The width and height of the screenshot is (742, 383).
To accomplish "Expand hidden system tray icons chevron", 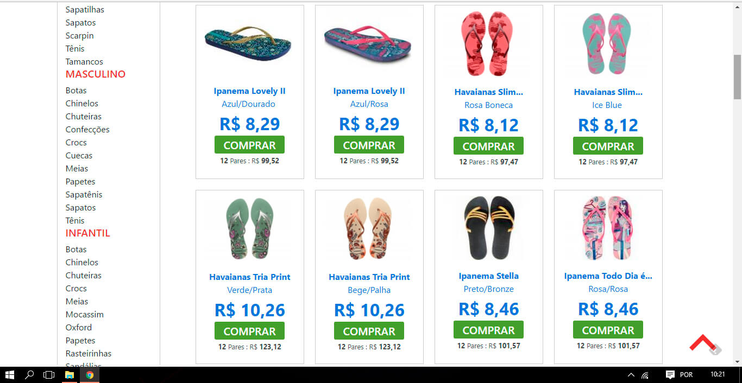I will [631, 375].
